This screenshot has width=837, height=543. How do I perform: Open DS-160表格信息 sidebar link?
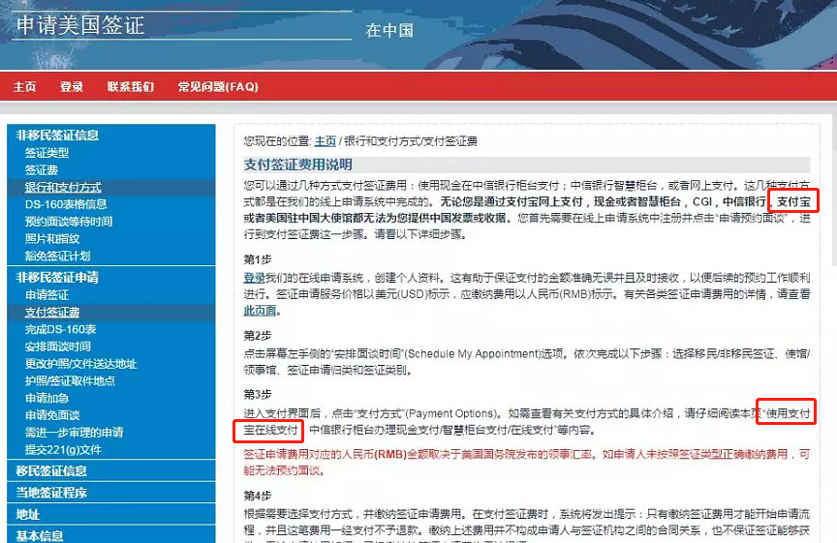[x=66, y=204]
